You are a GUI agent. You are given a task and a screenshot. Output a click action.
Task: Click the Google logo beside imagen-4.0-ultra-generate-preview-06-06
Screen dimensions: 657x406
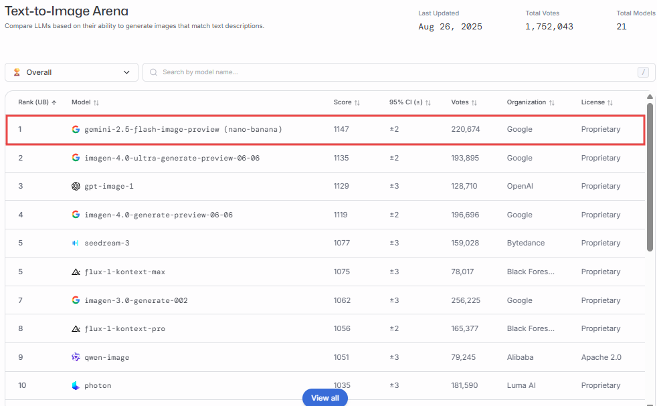[x=76, y=158]
